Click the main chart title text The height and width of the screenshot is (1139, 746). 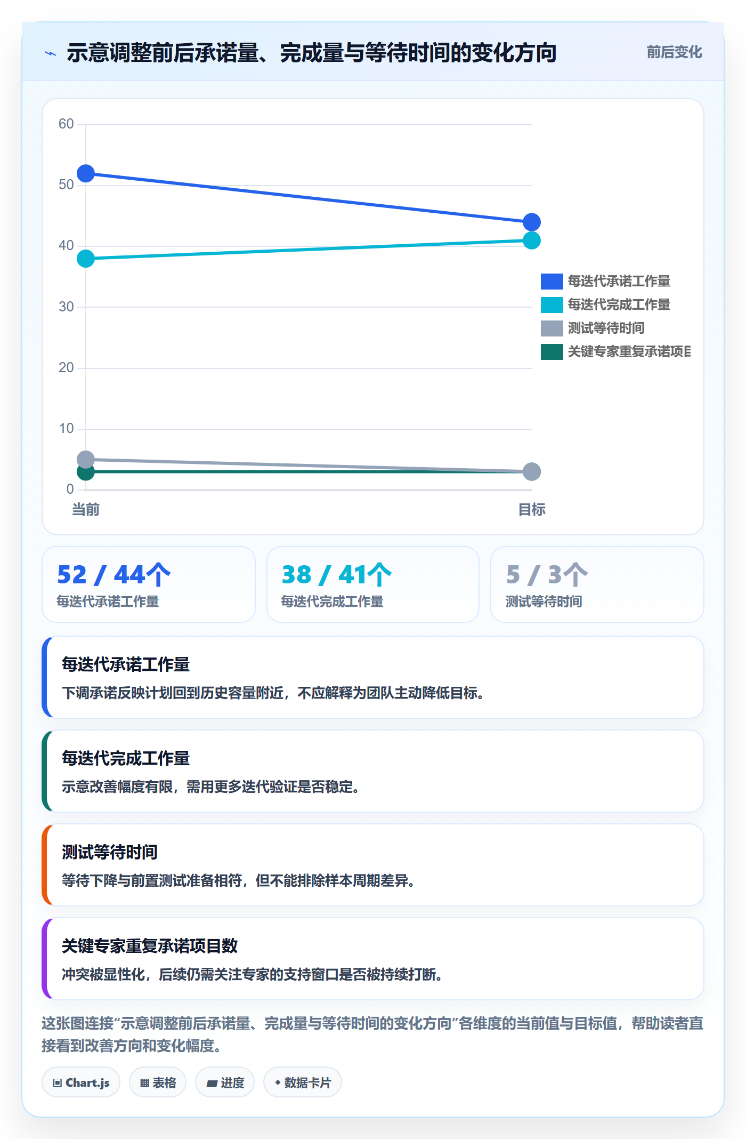pyautogui.click(x=312, y=53)
